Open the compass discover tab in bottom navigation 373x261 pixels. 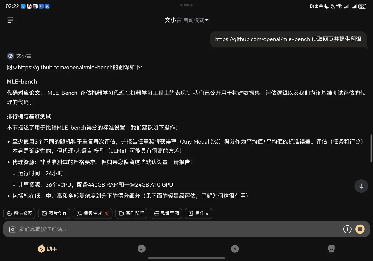(x=235, y=249)
